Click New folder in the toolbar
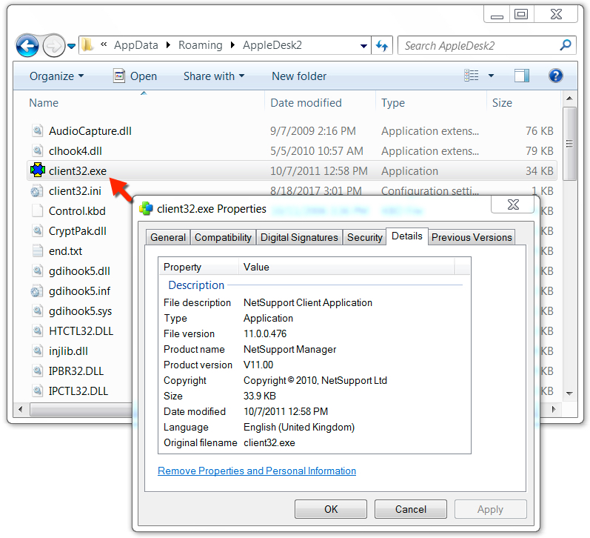The image size is (590, 538). click(299, 76)
